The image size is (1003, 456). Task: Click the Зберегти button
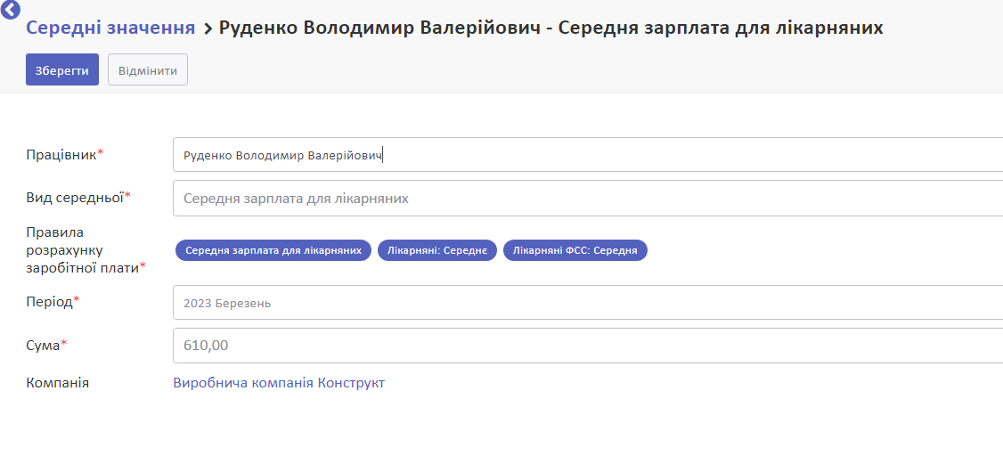[62, 69]
